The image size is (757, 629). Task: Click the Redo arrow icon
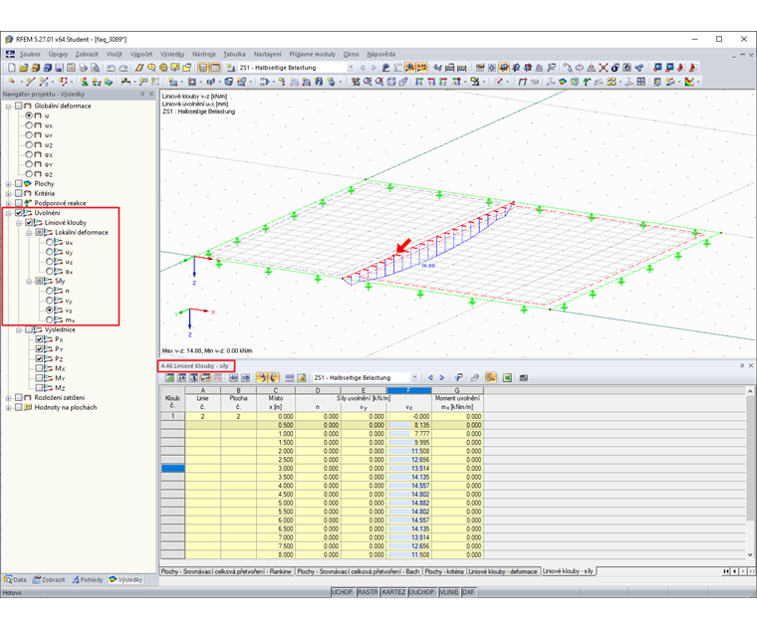(x=124, y=68)
